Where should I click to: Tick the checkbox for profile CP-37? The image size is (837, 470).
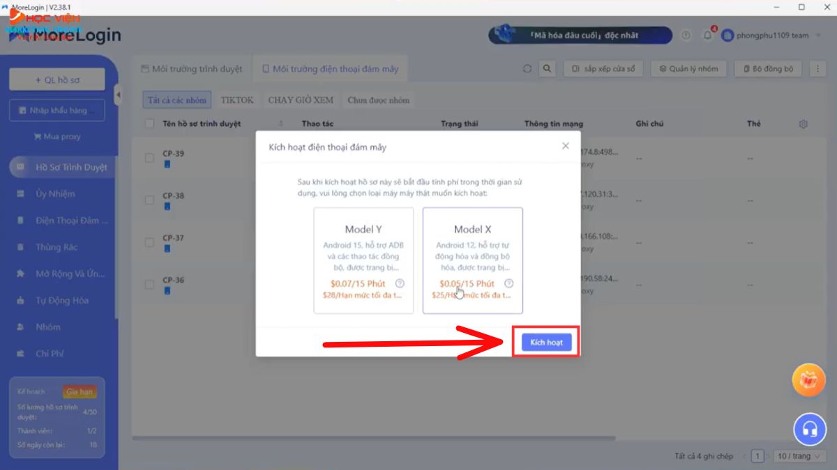(x=149, y=242)
